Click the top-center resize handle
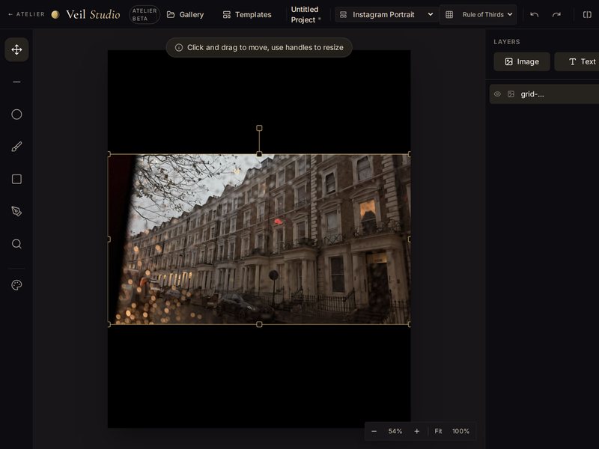Image resolution: width=599 pixels, height=449 pixels. point(259,154)
